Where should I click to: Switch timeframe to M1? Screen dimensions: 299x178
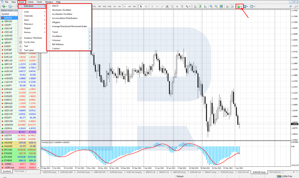pyautogui.click(x=94, y=6)
